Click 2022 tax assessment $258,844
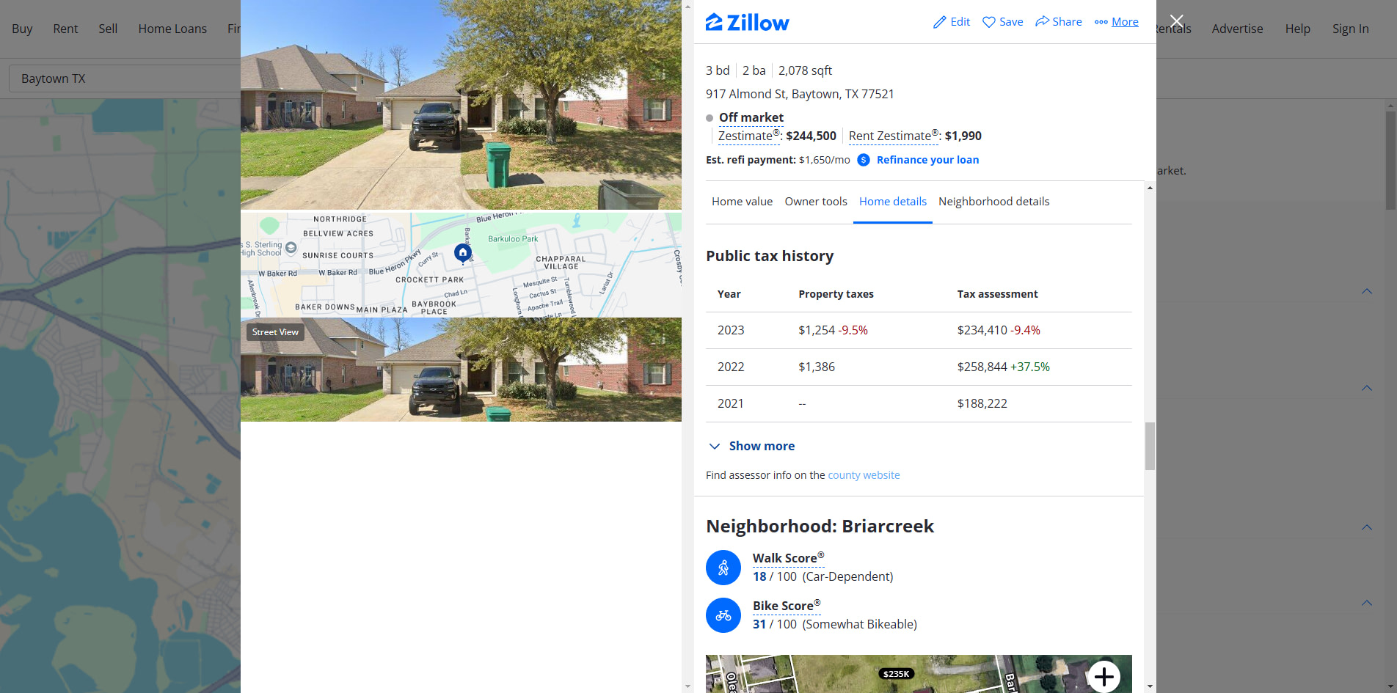The width and height of the screenshot is (1397, 693). click(982, 367)
